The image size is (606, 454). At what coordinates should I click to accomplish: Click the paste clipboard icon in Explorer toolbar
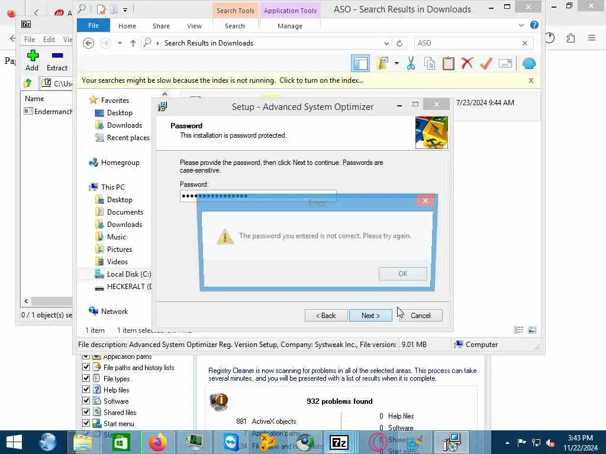(448, 63)
